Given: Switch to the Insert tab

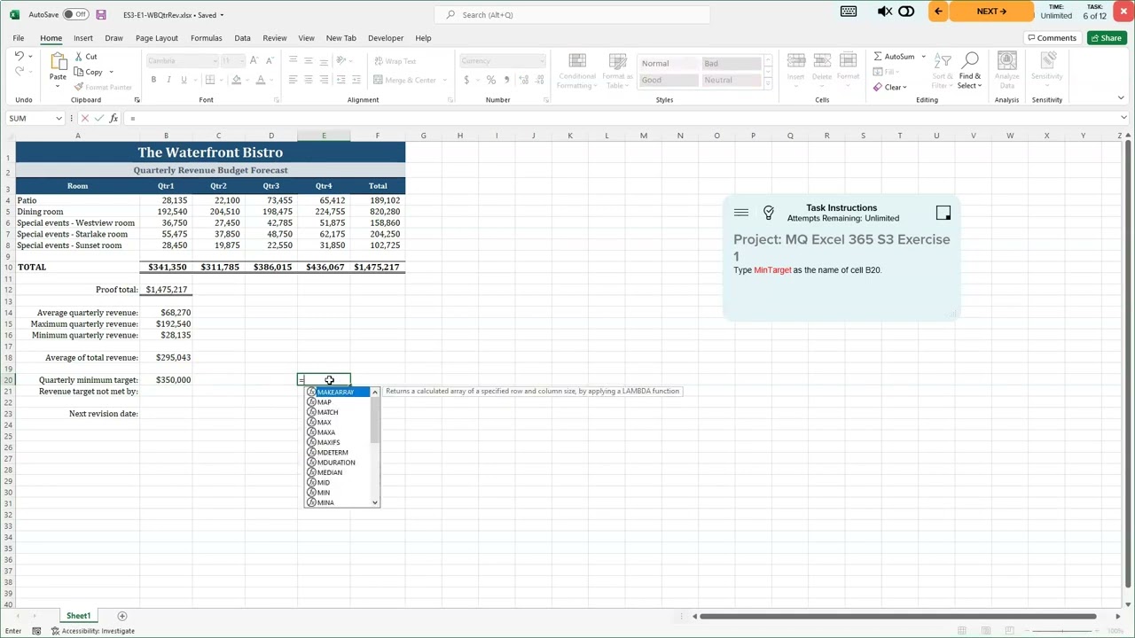Looking at the screenshot, I should 83,38.
